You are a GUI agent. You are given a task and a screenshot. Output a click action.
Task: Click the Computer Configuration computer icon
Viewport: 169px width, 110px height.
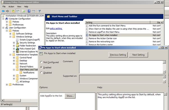[x=7, y=19]
